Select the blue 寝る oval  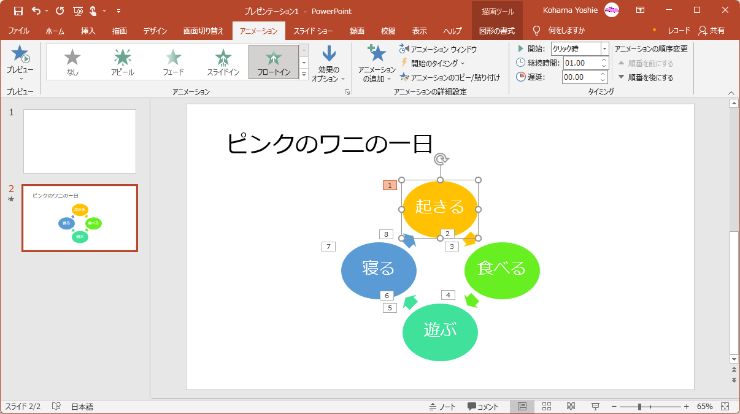(379, 270)
